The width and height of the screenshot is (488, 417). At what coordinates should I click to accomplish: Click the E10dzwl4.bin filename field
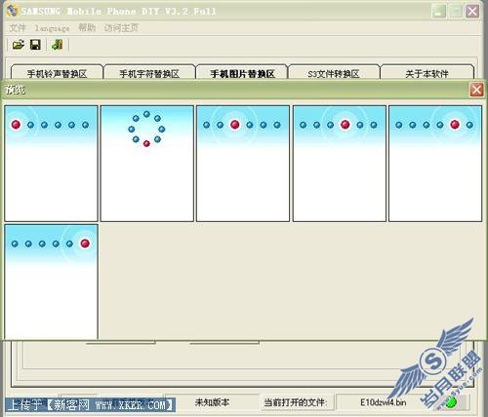(x=383, y=402)
